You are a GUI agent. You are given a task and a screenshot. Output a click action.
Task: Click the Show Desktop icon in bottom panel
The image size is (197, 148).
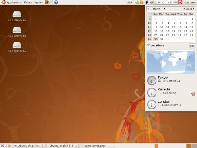click(x=2, y=146)
